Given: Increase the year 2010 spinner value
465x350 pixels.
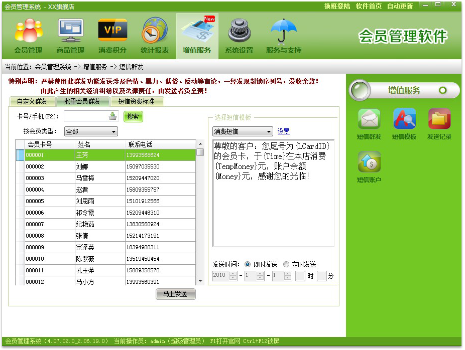Looking at the screenshot, I should (233, 274).
